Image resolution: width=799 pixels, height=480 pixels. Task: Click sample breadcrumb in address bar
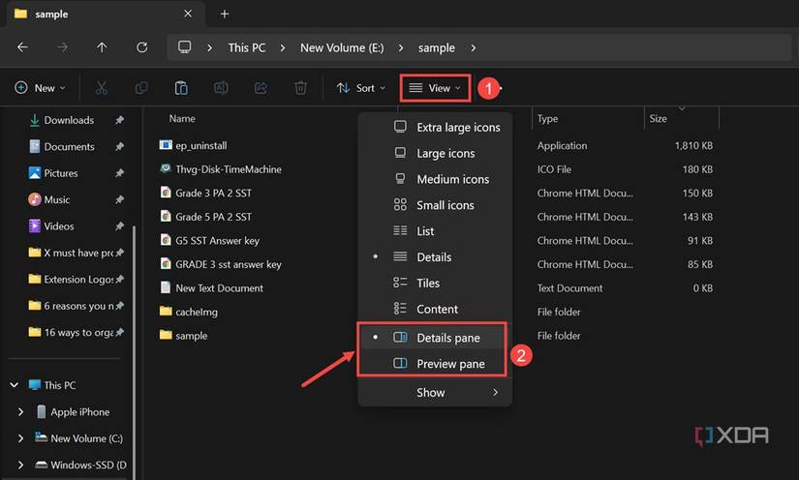(437, 47)
